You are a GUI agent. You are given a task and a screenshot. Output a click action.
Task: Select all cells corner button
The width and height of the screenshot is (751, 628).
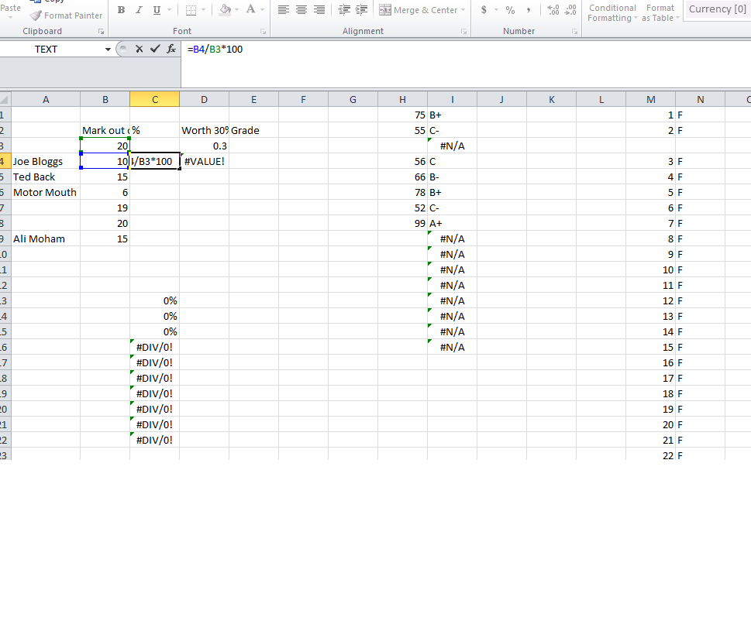(5, 100)
